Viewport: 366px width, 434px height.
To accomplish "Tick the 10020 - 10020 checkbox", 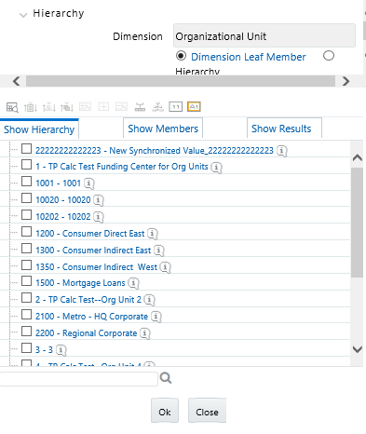I will coord(26,198).
